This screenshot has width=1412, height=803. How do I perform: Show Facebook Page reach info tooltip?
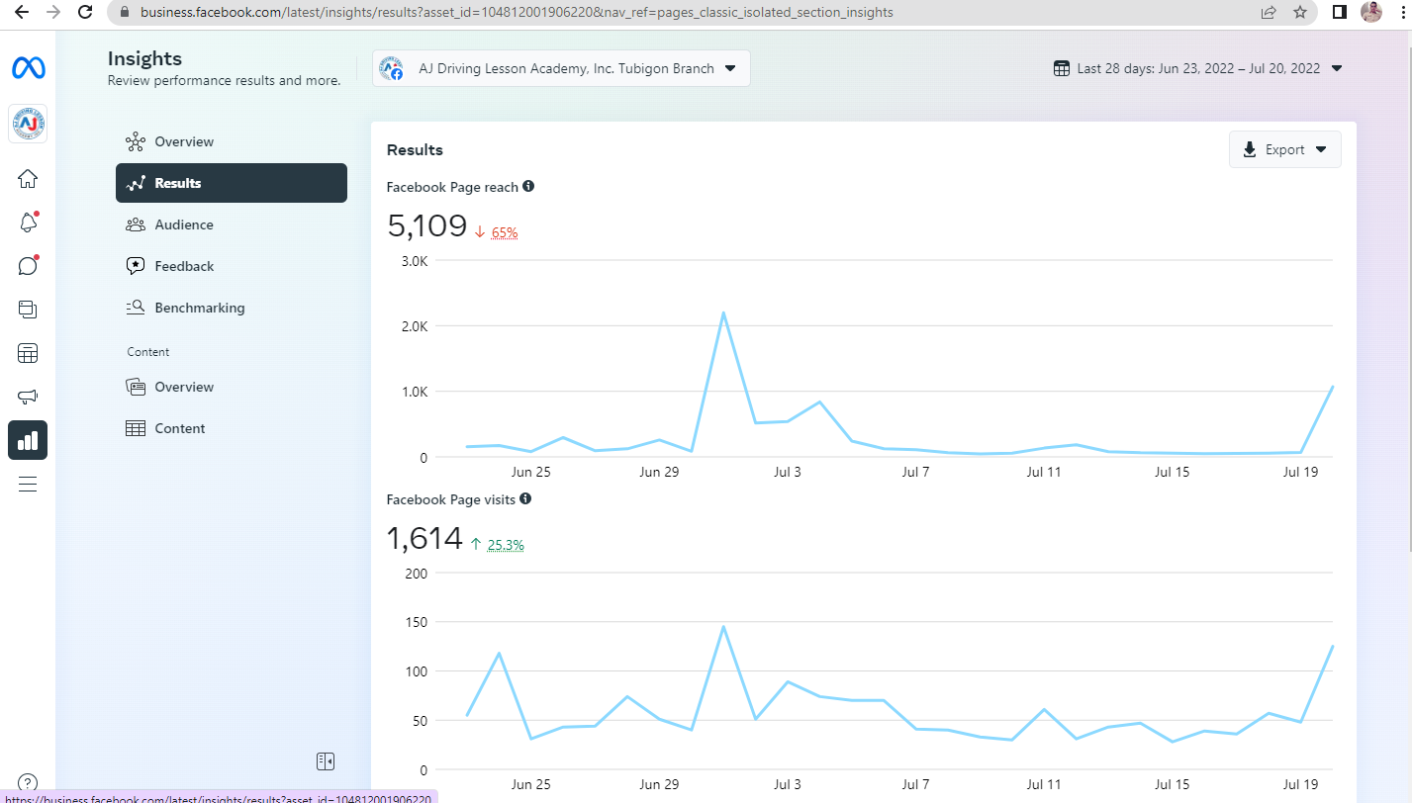point(528,186)
